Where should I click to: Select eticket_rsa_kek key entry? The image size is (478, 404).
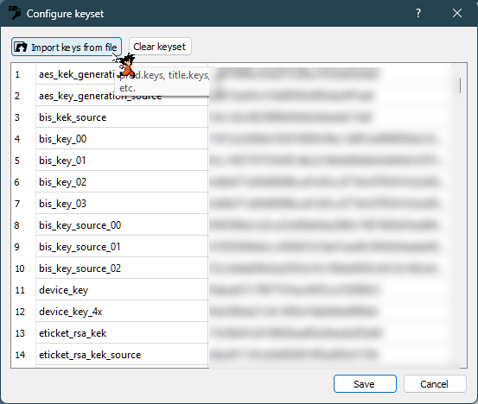pyautogui.click(x=122, y=333)
